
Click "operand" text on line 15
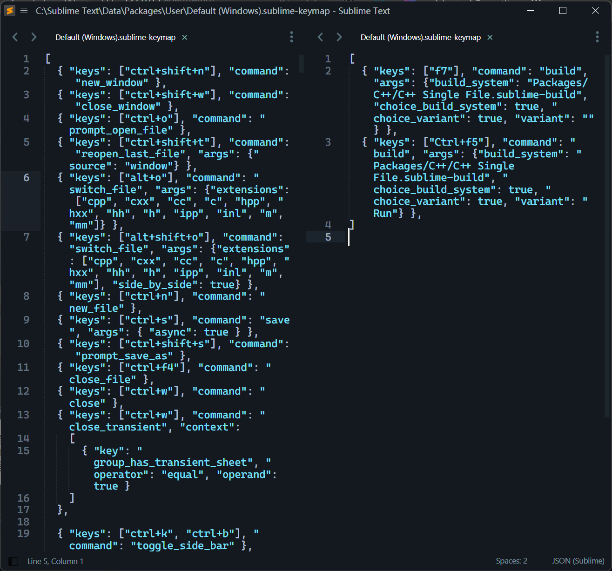click(x=244, y=475)
